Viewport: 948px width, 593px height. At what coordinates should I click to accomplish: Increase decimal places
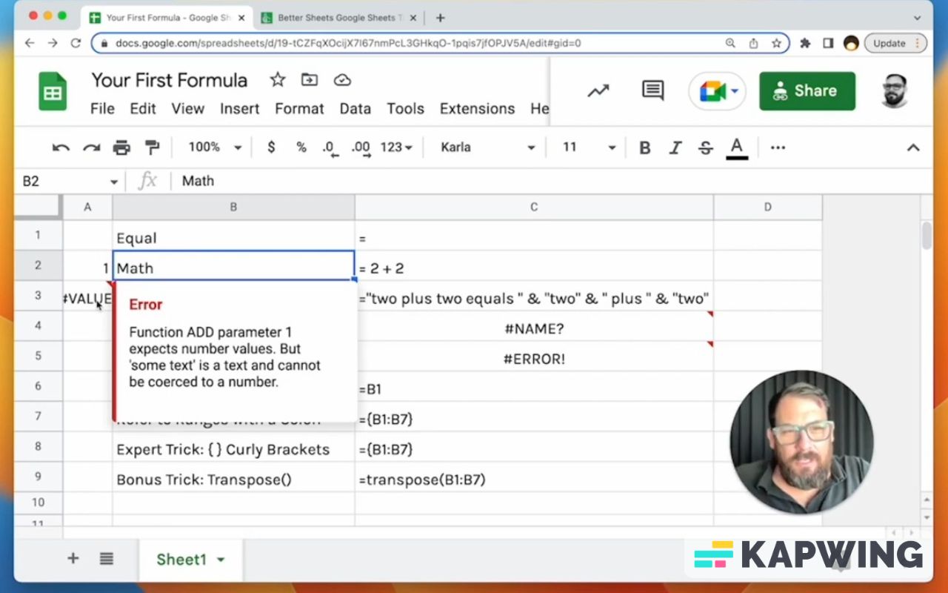(x=361, y=148)
